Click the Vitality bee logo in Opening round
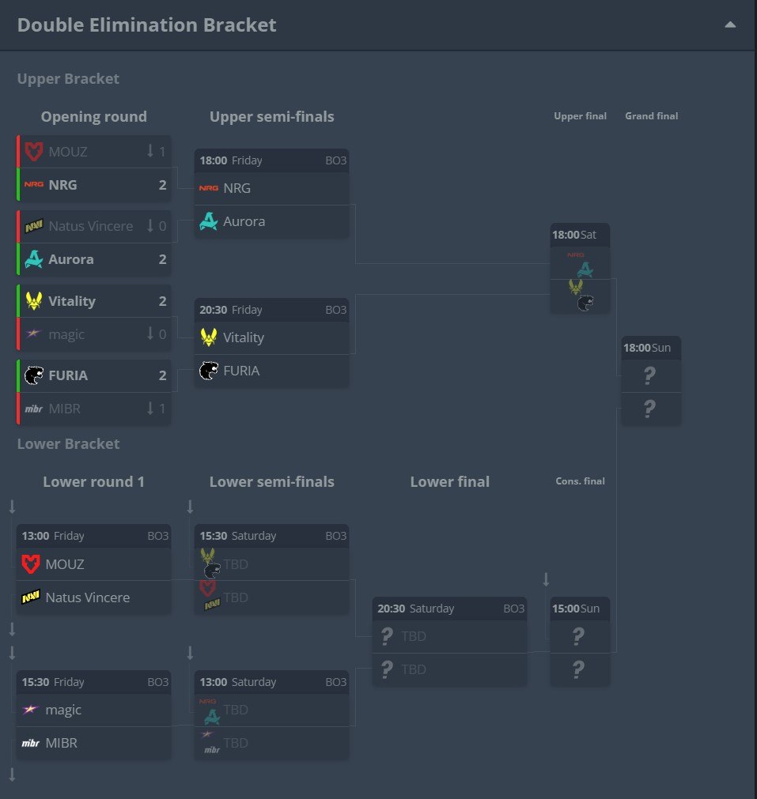Viewport: 757px width, 799px height. point(34,300)
